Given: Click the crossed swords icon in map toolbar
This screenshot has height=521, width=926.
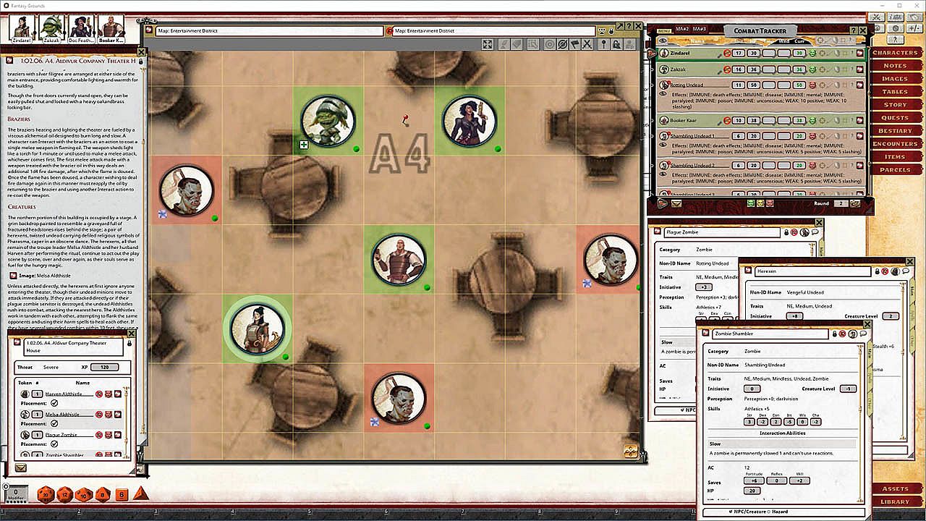Looking at the screenshot, I should click(587, 45).
